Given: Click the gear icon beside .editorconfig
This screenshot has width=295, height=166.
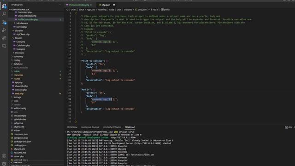Looking at the screenshot, I should (x=12, y=108).
